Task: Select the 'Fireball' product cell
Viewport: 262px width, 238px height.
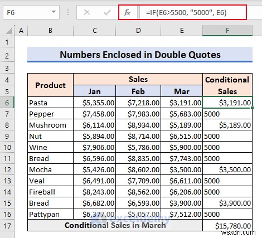Action: pyautogui.click(x=50, y=192)
